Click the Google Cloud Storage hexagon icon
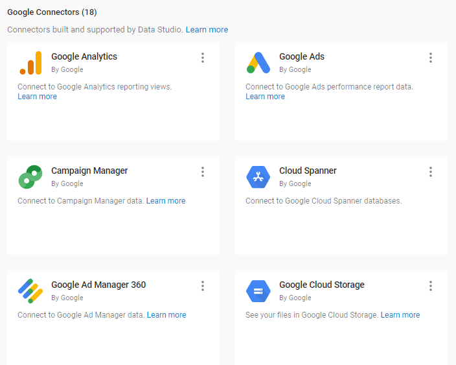456x365 pixels. [258, 291]
